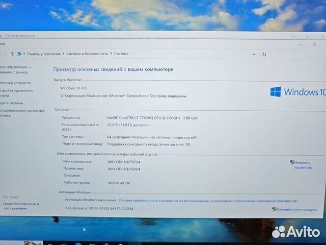This screenshot has height=245, width=326.
Task: Click the Активация Windows выполнена text
Action: coord(91,200)
